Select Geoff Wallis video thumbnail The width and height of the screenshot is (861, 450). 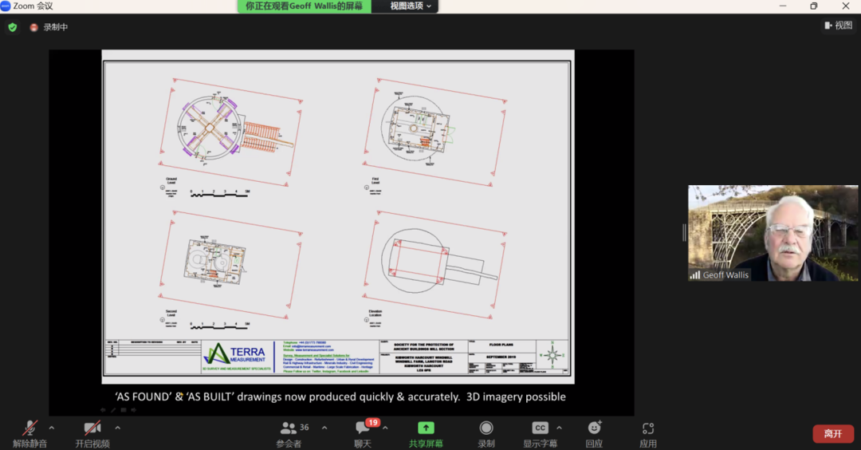click(x=773, y=233)
